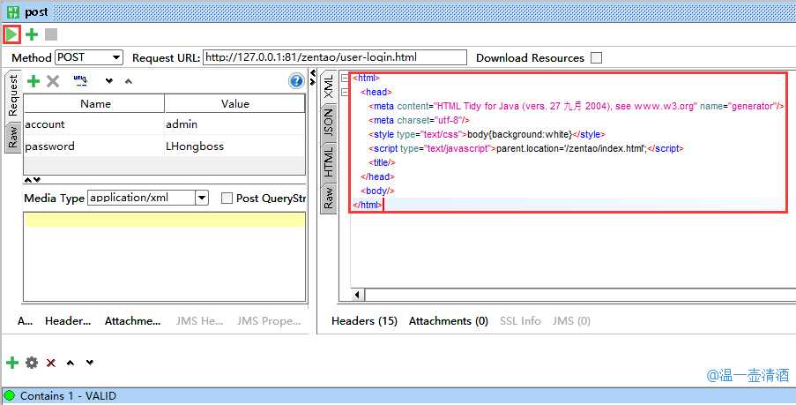Open JMS He... request tab

pyautogui.click(x=199, y=321)
